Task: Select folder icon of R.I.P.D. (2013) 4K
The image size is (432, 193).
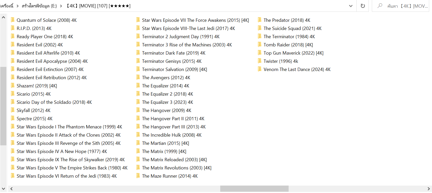Action: click(13, 28)
